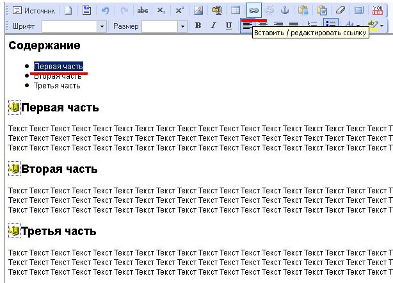Toggle strikethrough text formatting
The height and width of the screenshot is (283, 393).
(142, 10)
